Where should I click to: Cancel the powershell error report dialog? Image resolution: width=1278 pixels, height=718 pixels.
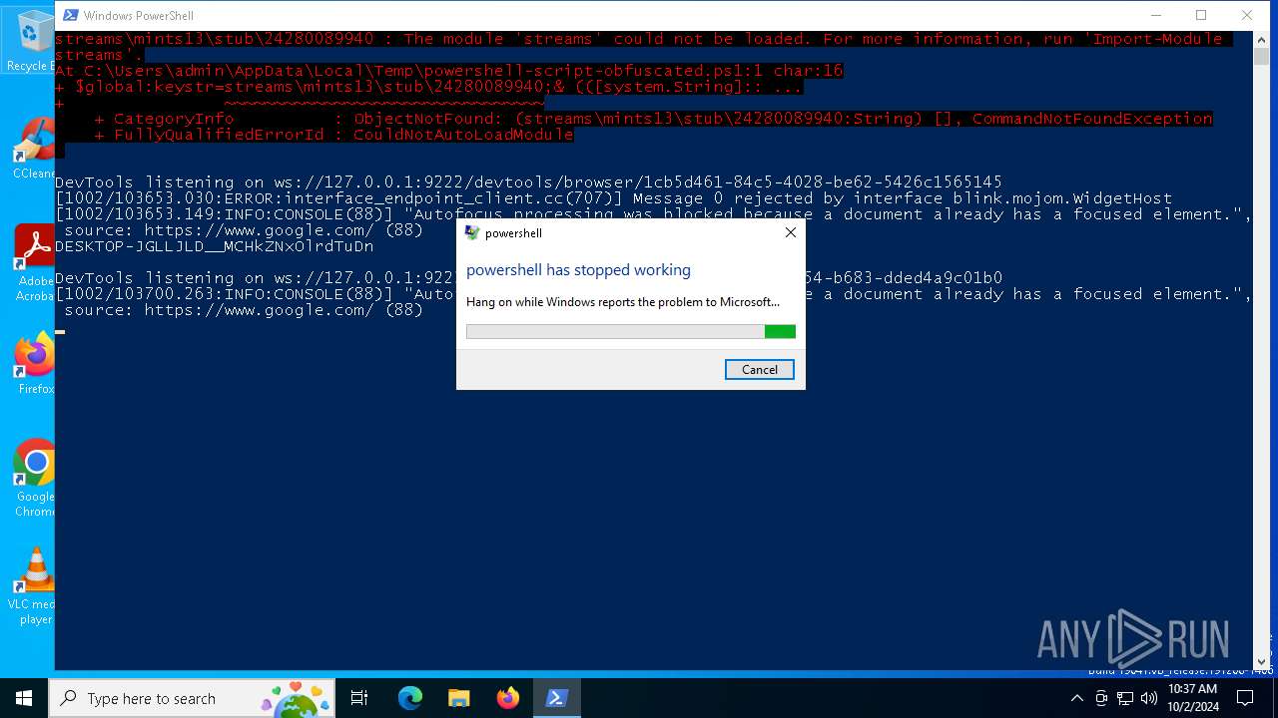760,370
